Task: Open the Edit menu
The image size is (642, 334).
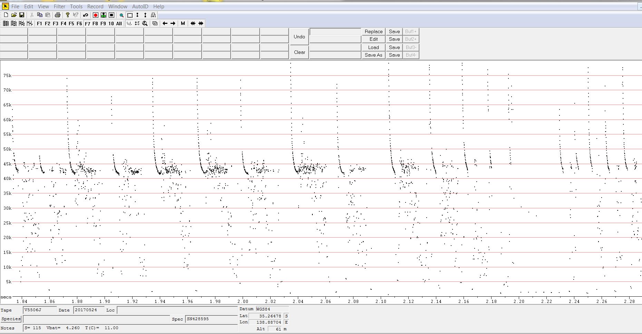Action: click(29, 6)
